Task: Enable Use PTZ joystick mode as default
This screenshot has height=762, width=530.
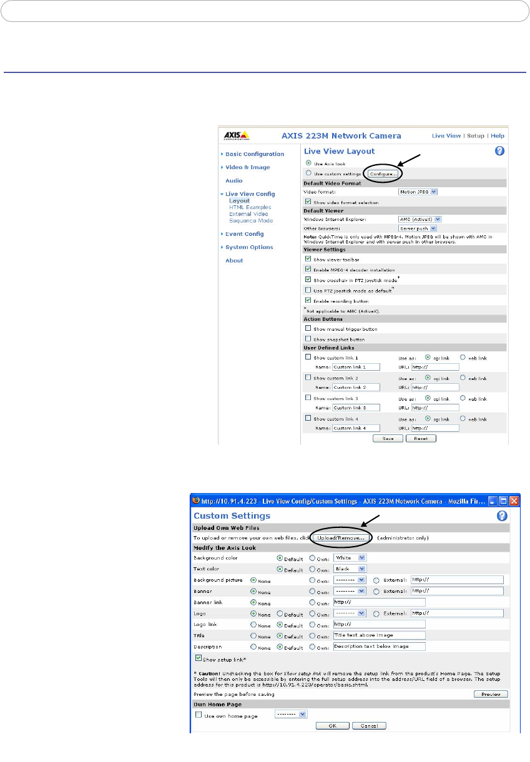Action: coord(308,290)
